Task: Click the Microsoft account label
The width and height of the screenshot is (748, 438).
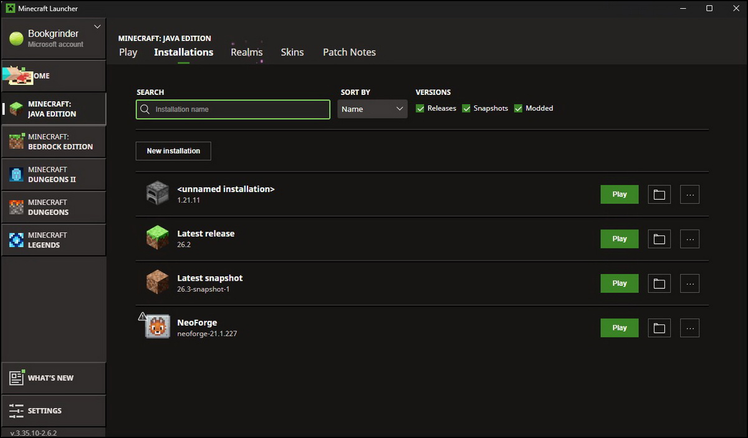Action: [x=55, y=45]
